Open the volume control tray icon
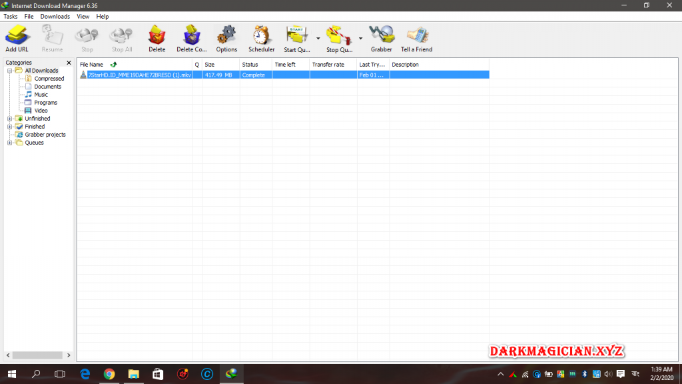 (x=607, y=374)
